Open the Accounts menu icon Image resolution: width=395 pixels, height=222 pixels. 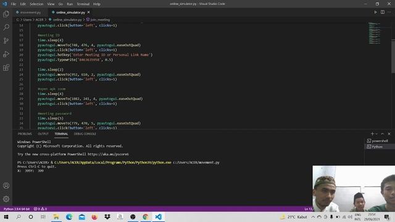(x=6, y=186)
